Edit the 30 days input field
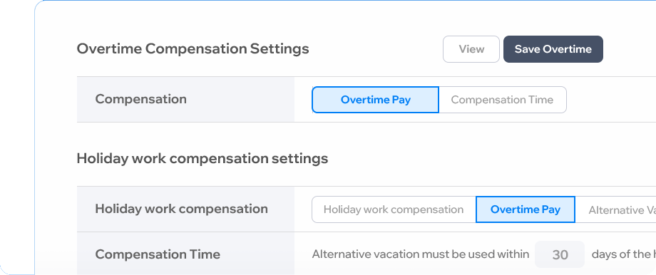656x275 pixels. [560, 254]
